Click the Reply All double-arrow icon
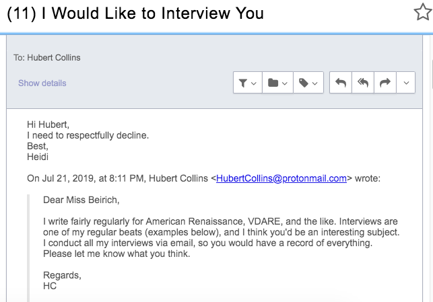433x302 pixels. [x=363, y=83]
